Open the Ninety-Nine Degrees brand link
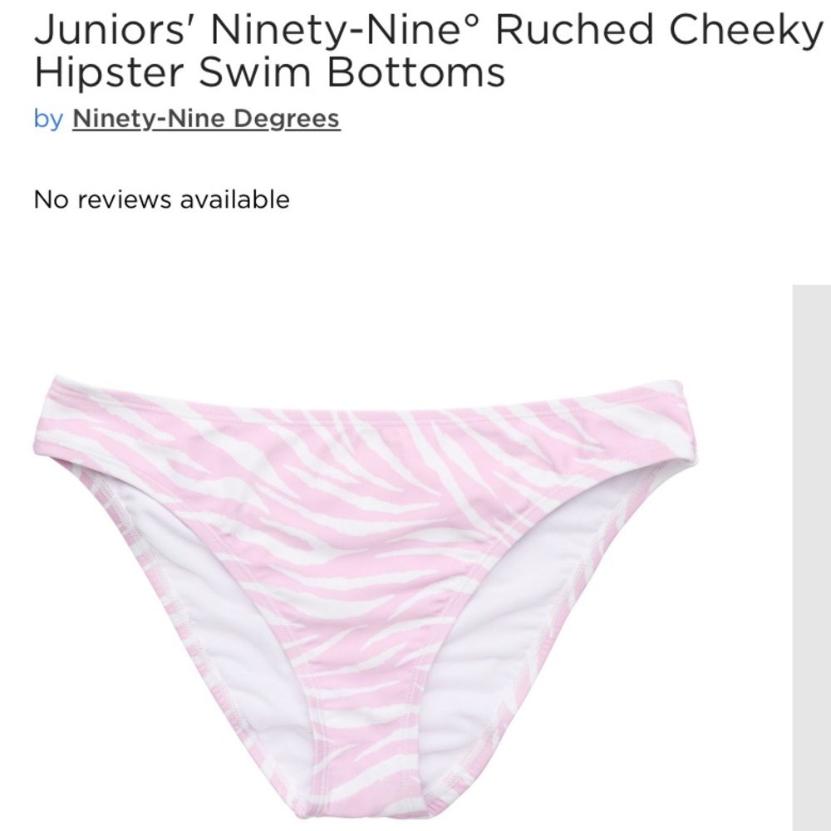This screenshot has width=831, height=831. (206, 118)
